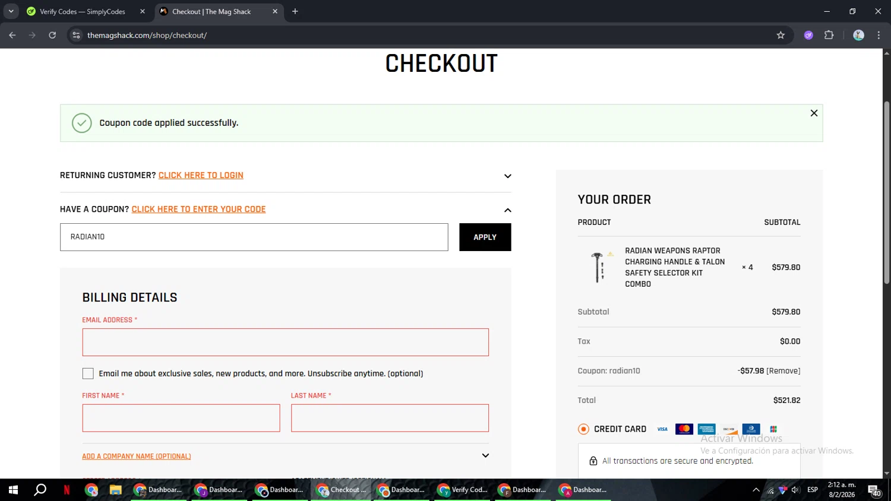Focus the First Name field

181,418
